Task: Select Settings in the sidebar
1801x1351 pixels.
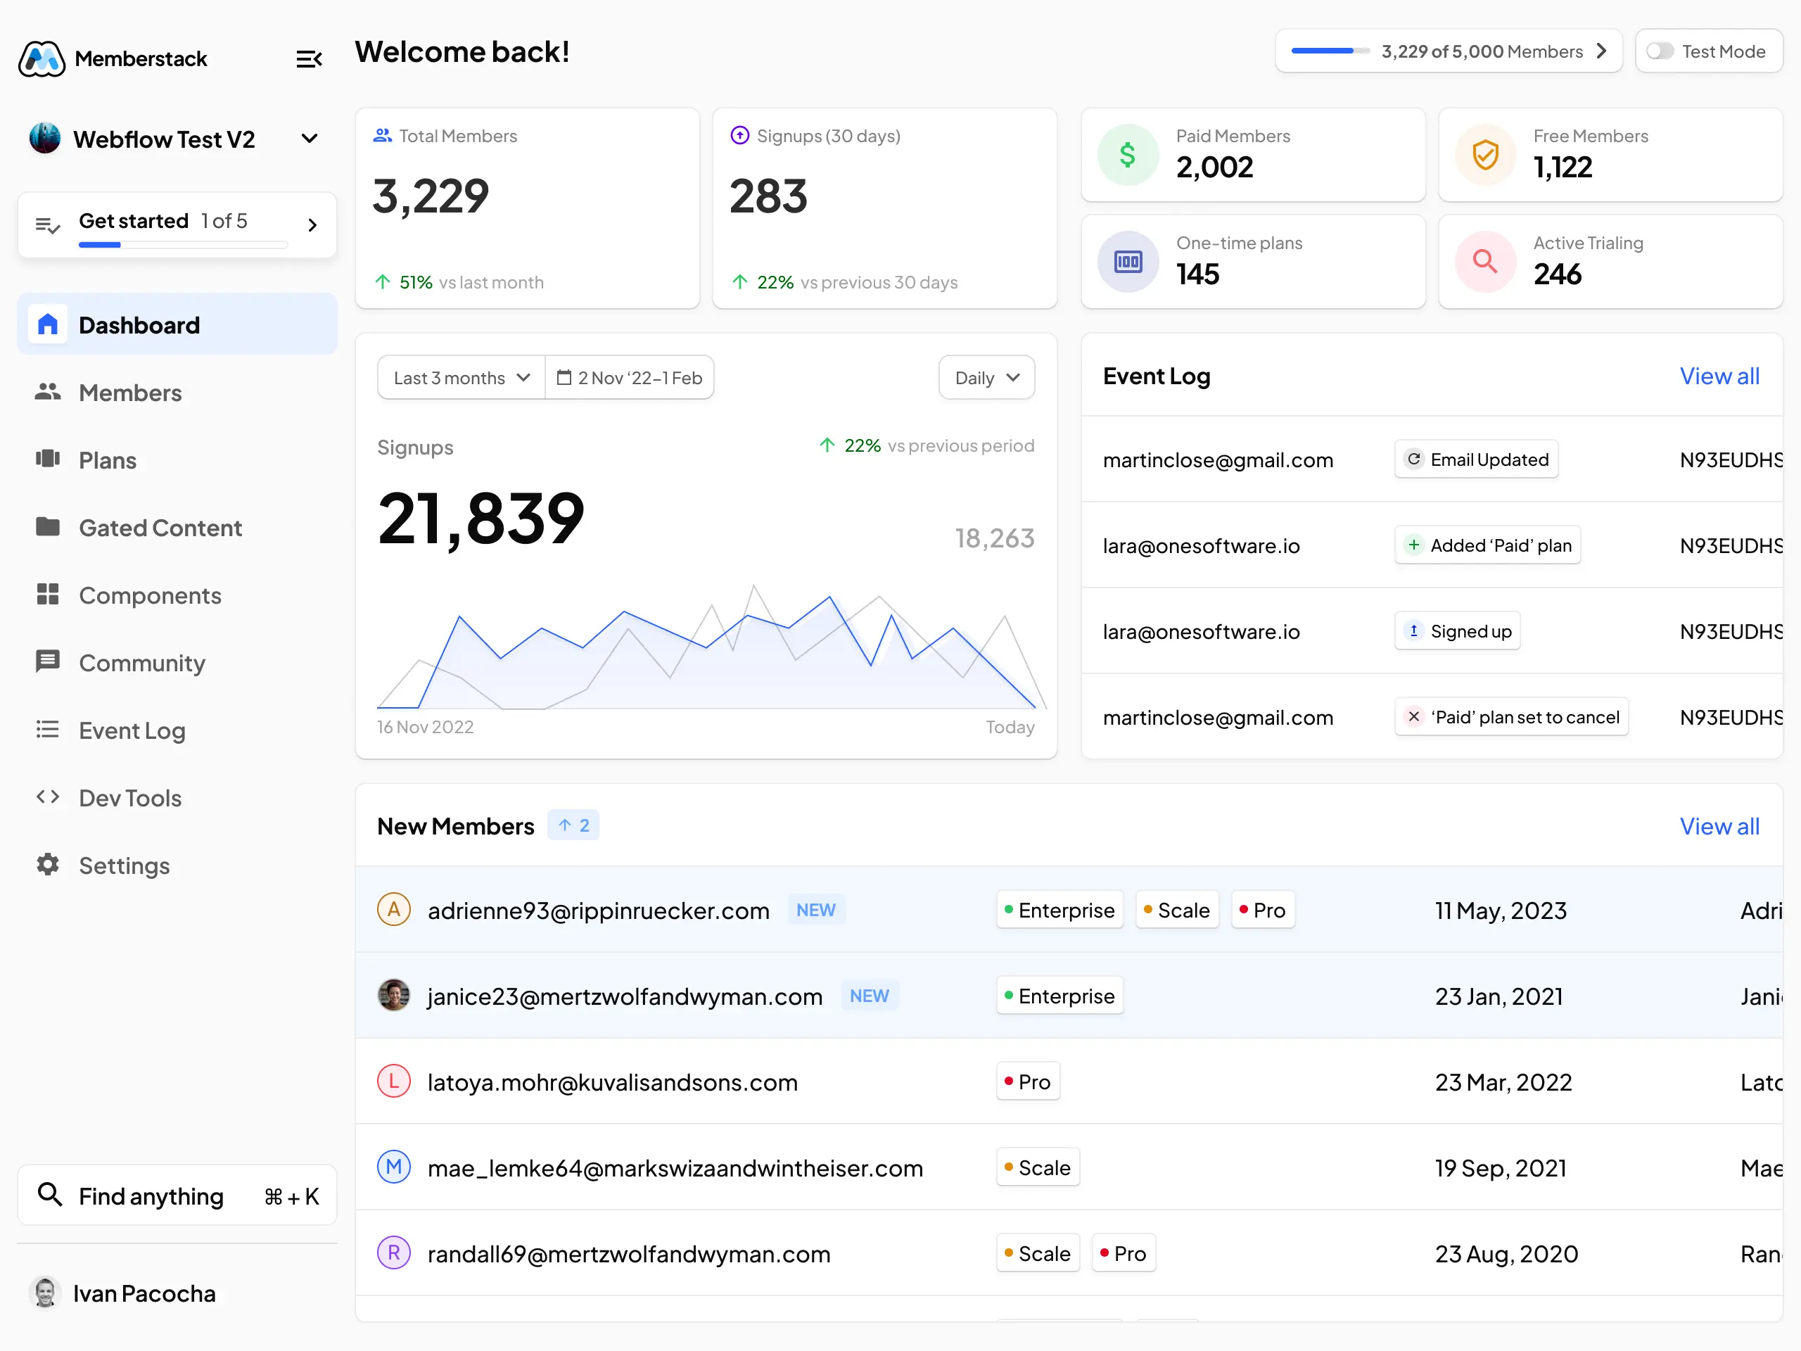Action: [48, 865]
